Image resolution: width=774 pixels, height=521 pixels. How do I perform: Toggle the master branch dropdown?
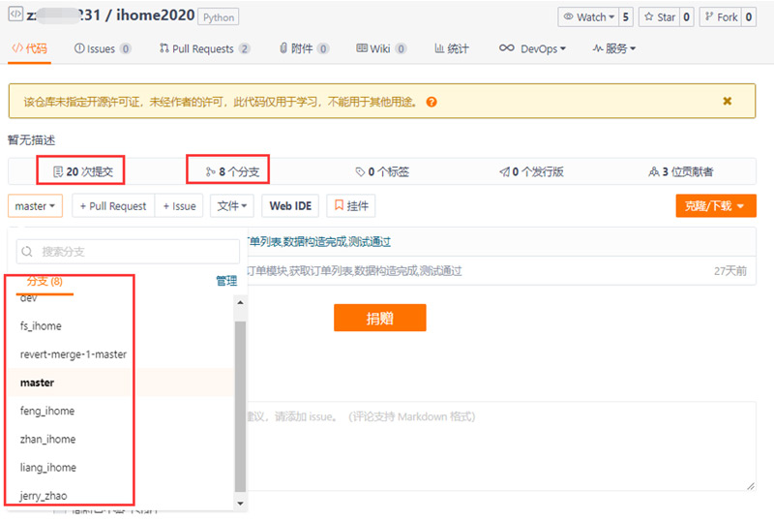(x=35, y=205)
